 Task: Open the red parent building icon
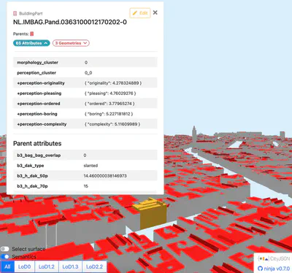point(32,34)
